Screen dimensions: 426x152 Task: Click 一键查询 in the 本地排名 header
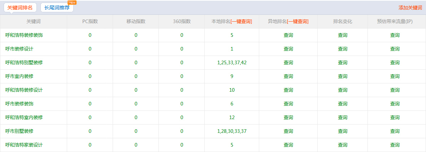[242, 22]
